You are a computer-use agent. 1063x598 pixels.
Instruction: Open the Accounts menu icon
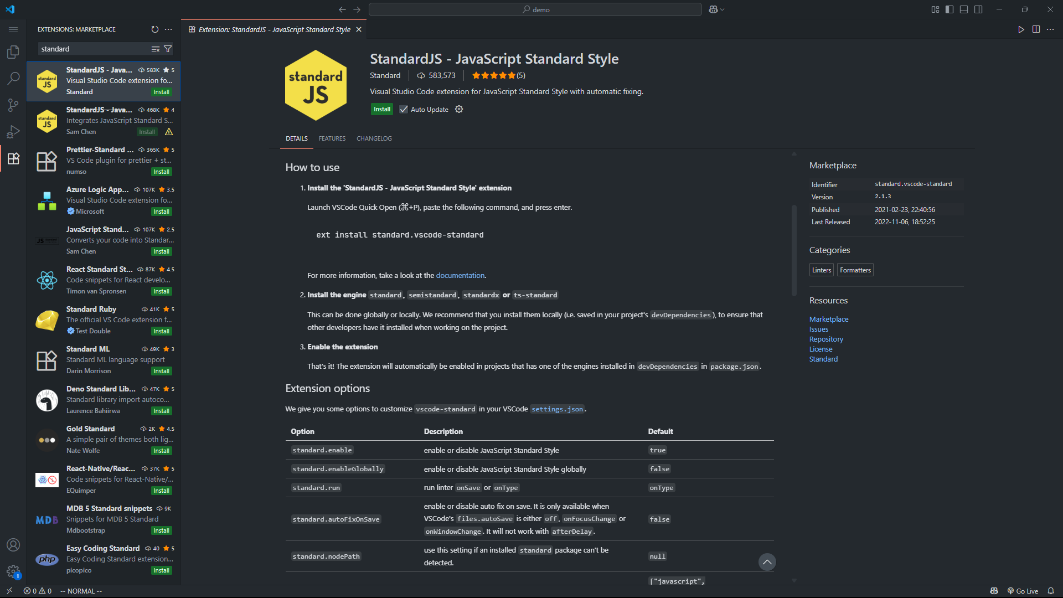coord(13,545)
